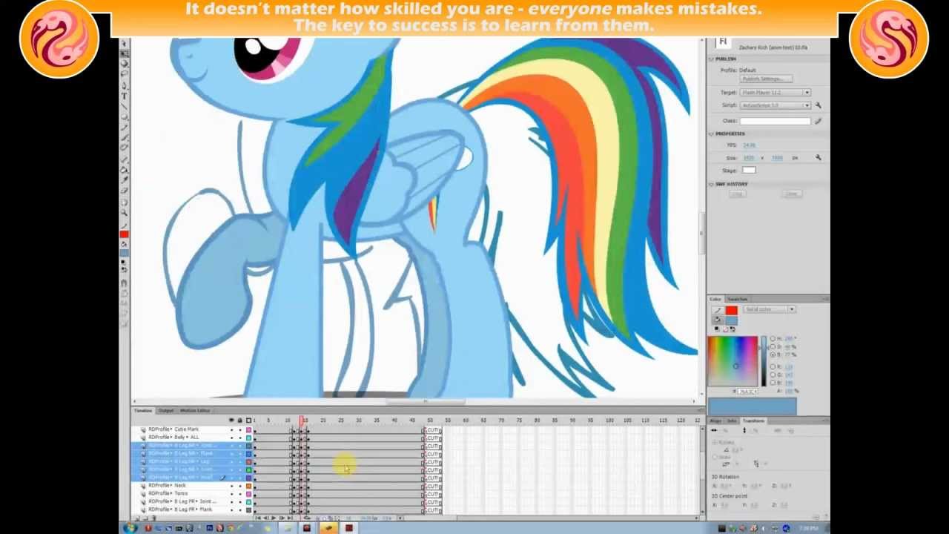This screenshot has width=949, height=534.
Task: Click the New Folder icon below the layers
Action: [x=145, y=518]
